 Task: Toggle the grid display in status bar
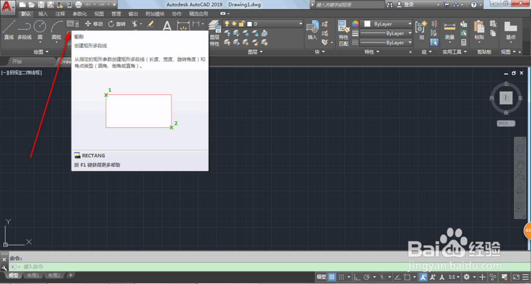(x=331, y=277)
